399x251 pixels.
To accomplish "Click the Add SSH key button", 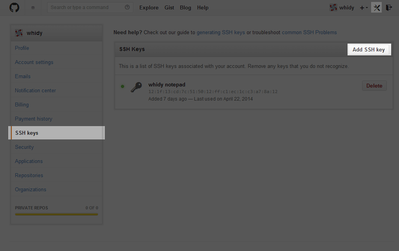I will point(369,49).
